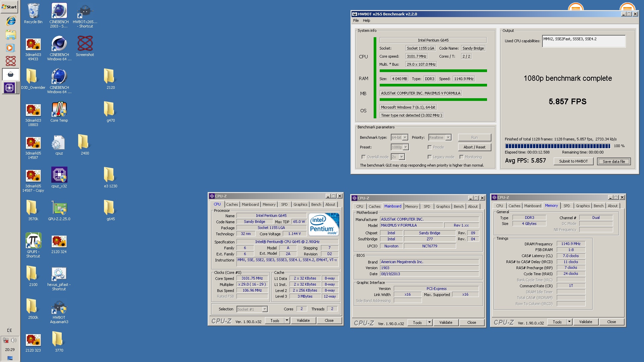The width and height of the screenshot is (644, 362).
Task: Launch GPUPI Shortcut icon
Action: [33, 245]
